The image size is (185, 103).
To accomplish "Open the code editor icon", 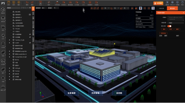I will [x=49, y=2].
